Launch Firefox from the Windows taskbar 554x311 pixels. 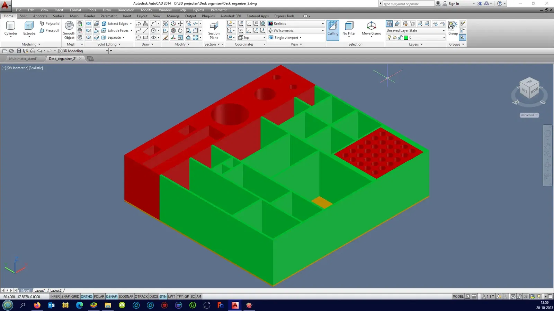tap(37, 305)
